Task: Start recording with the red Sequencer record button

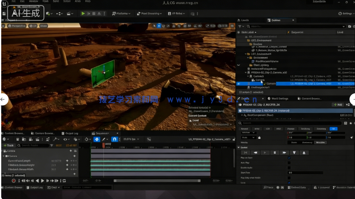Action: coord(14,181)
